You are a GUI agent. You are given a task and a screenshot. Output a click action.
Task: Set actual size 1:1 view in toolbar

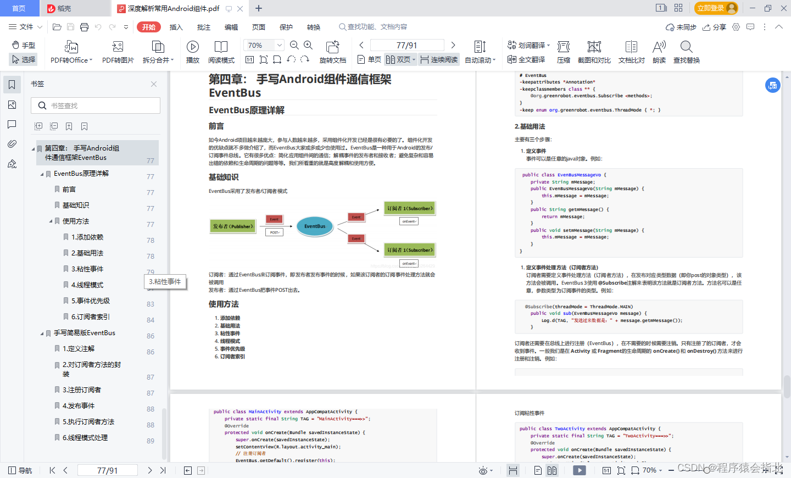coord(249,59)
